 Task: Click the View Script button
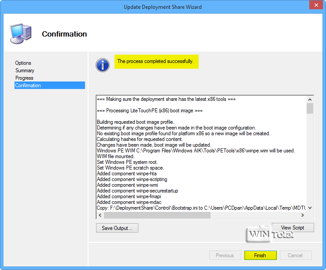[293, 228]
